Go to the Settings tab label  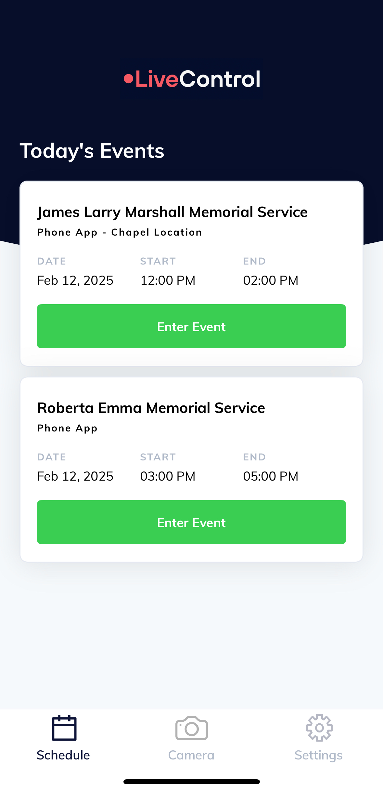tap(318, 755)
